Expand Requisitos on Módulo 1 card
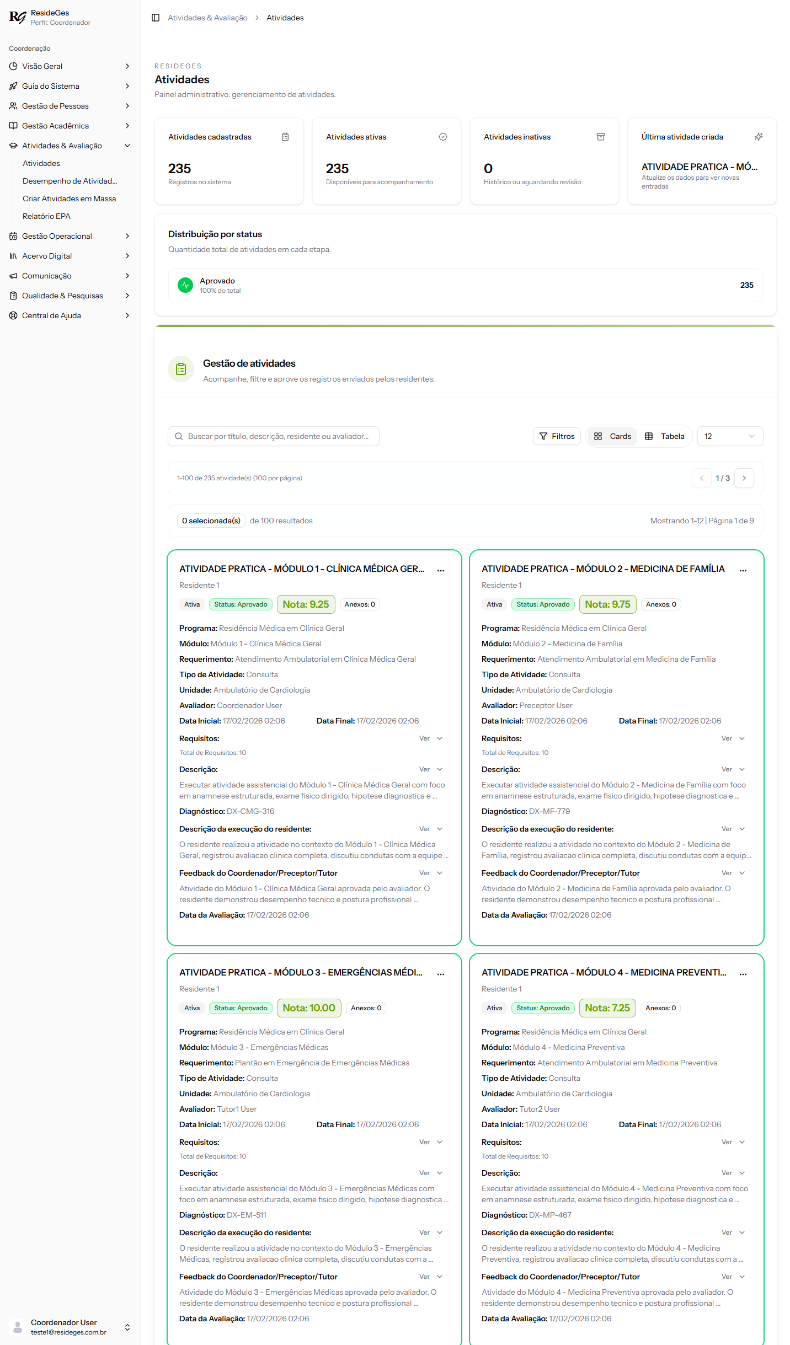This screenshot has height=1345, width=790. [431, 738]
